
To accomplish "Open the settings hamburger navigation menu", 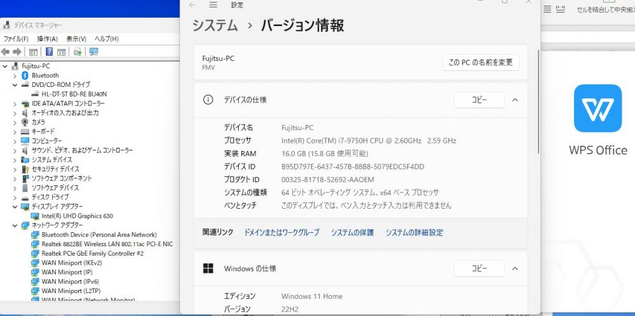I will [x=213, y=5].
